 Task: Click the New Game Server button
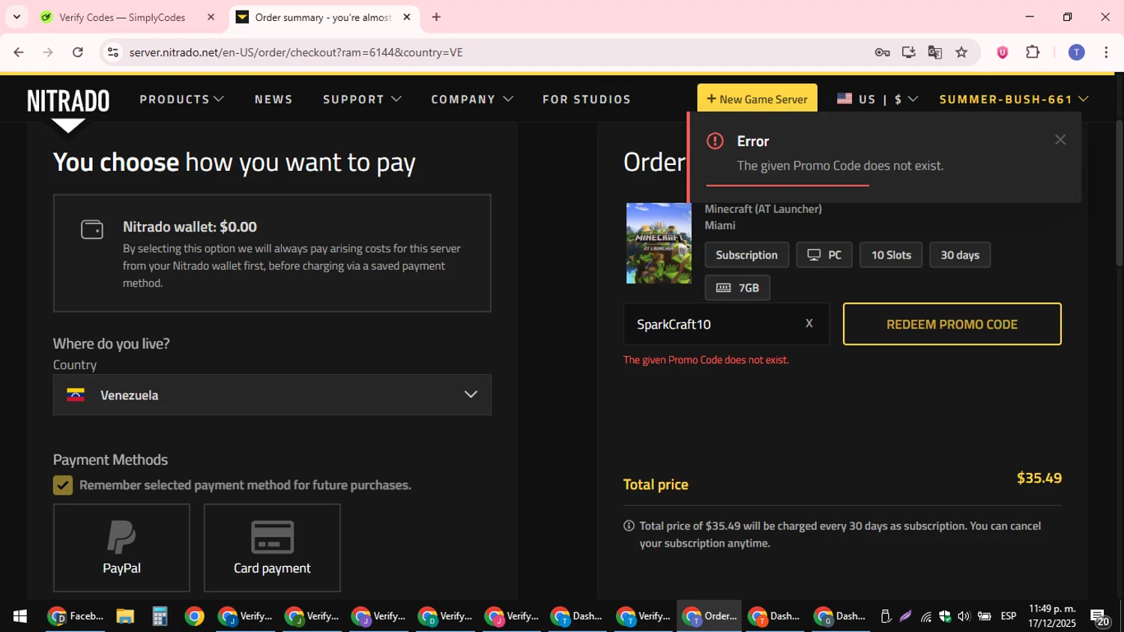tap(757, 99)
